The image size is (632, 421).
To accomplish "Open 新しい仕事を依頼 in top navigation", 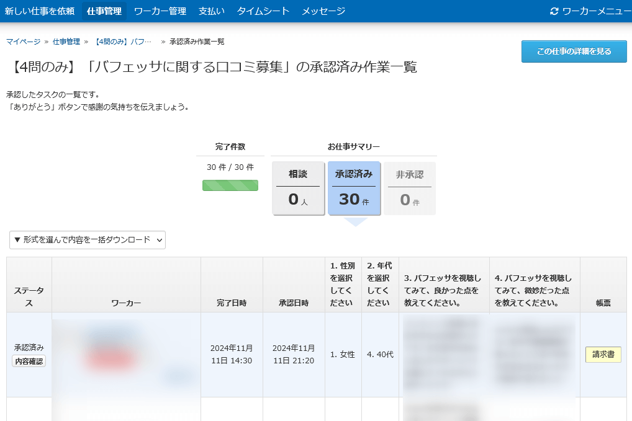I will click(x=40, y=11).
